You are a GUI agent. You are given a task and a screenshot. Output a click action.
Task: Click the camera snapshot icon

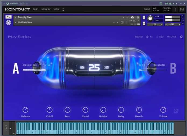click(x=132, y=17)
